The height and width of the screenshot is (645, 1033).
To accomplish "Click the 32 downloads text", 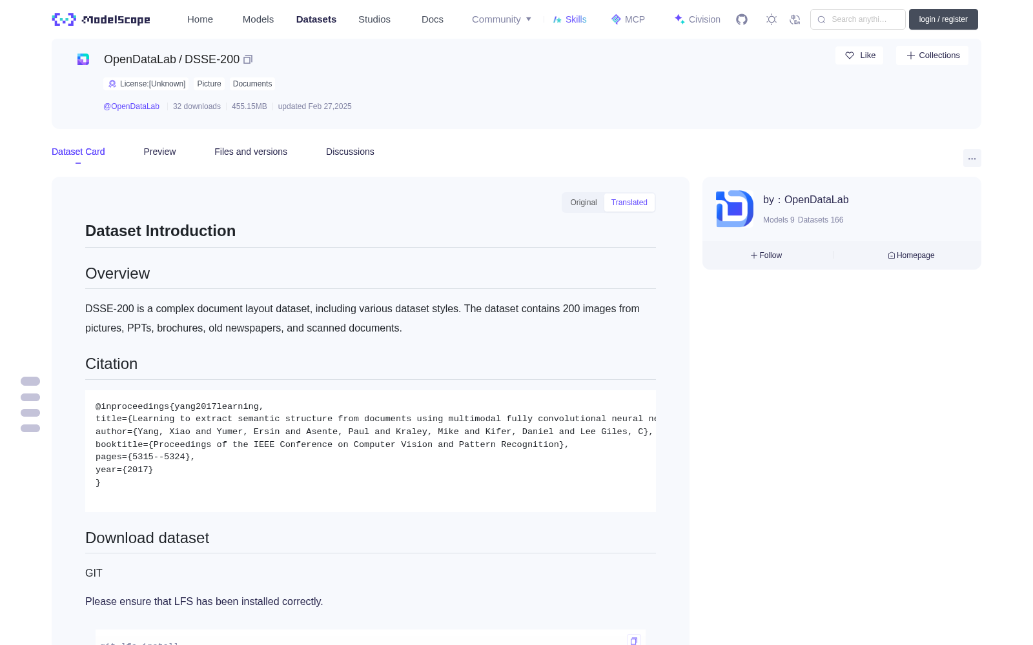I will (197, 106).
